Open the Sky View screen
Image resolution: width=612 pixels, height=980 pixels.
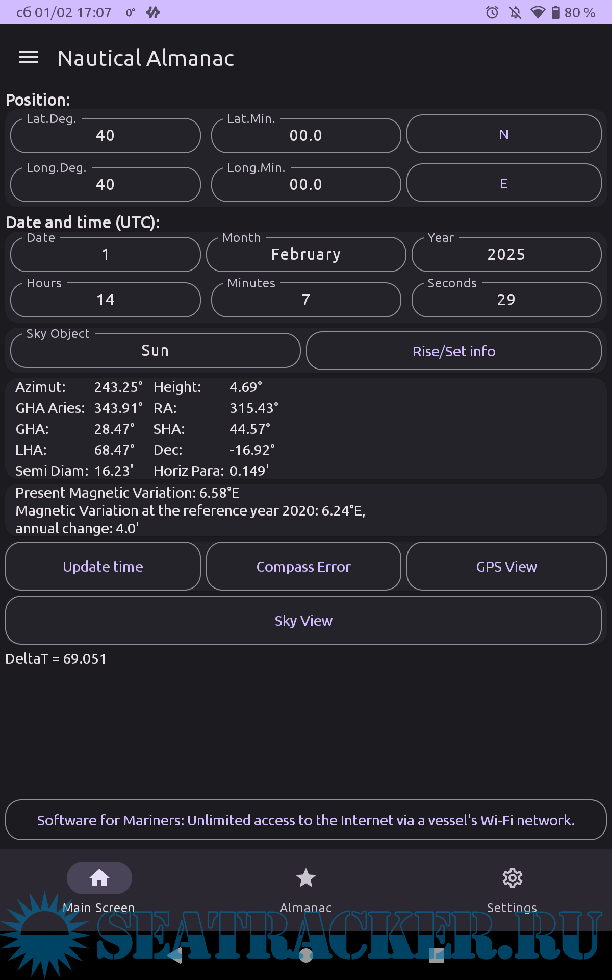pos(303,621)
